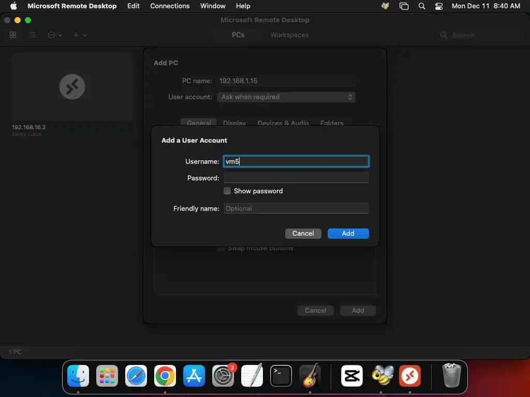The height and width of the screenshot is (397, 530).
Task: Open the 192.168.16.2 PC thumbnail
Action: (x=71, y=86)
